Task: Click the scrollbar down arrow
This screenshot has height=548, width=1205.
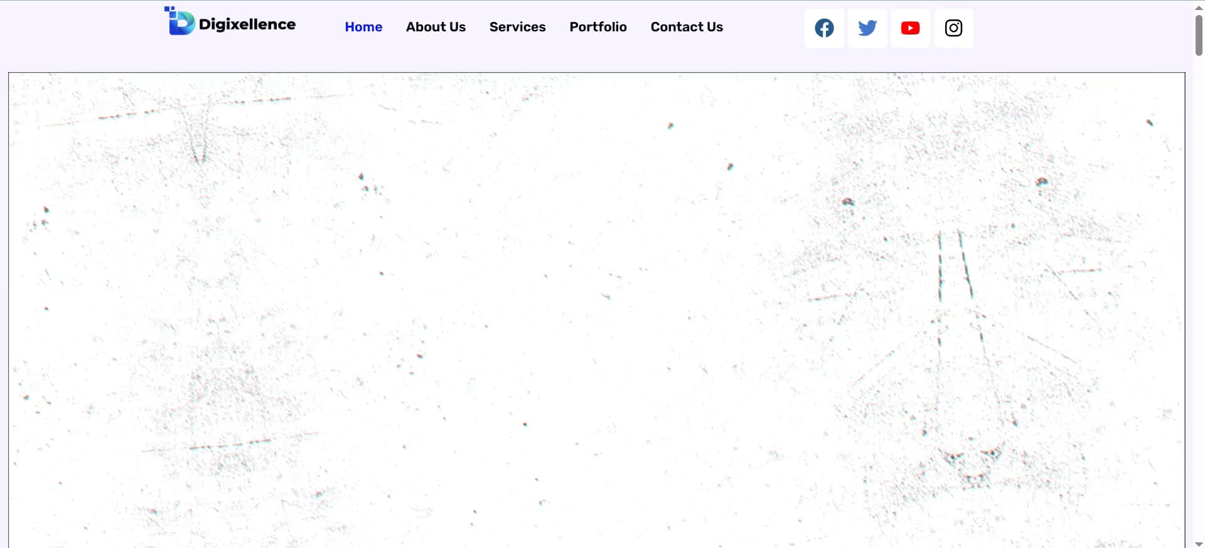Action: coord(1199,543)
